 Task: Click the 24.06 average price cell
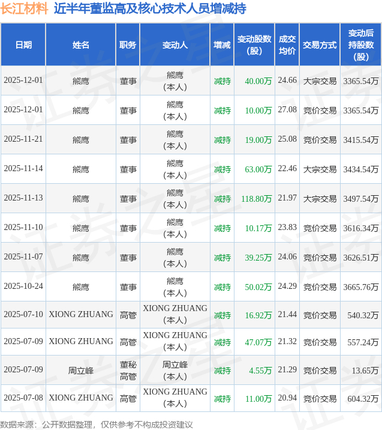[287, 256]
